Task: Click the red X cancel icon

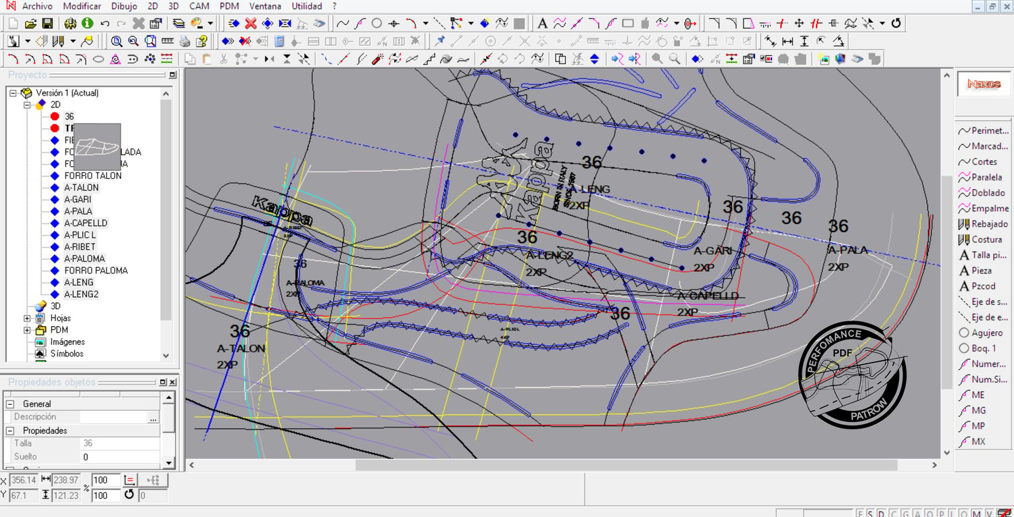Action: [251, 24]
